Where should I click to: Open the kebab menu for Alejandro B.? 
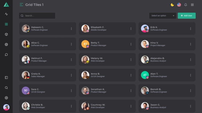click(190, 60)
